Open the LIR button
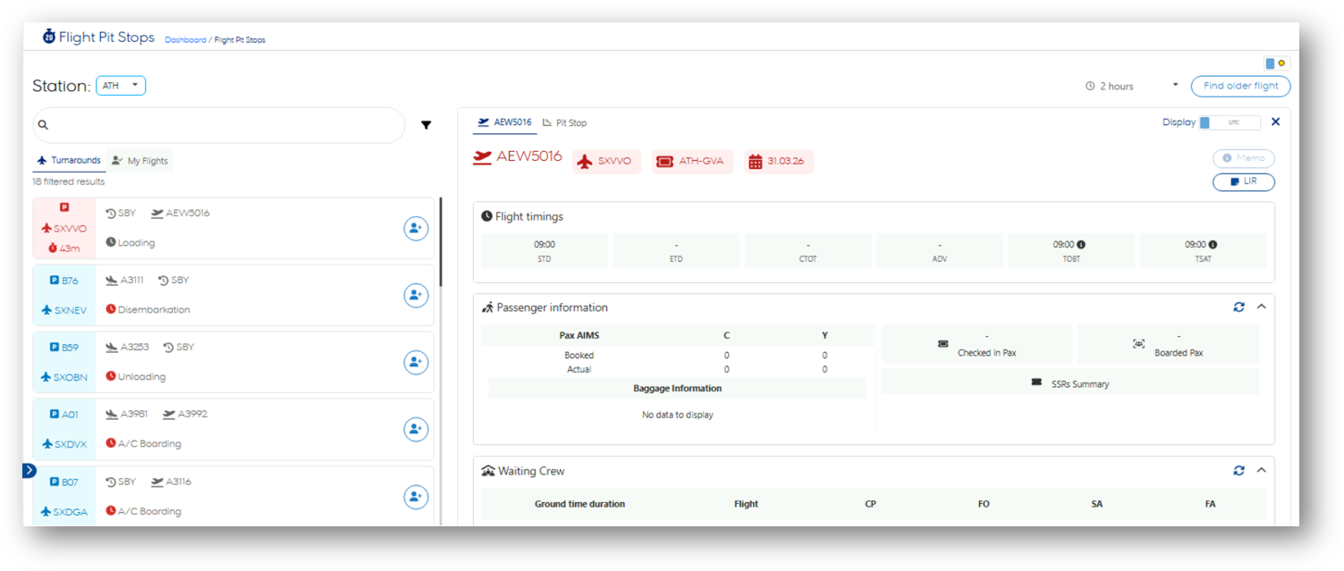Image resolution: width=1344 pixels, height=571 pixels. [1243, 182]
